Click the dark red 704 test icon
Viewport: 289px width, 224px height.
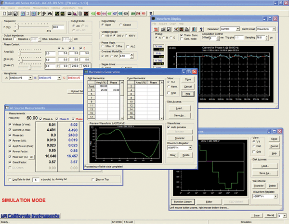(x=138, y=13)
